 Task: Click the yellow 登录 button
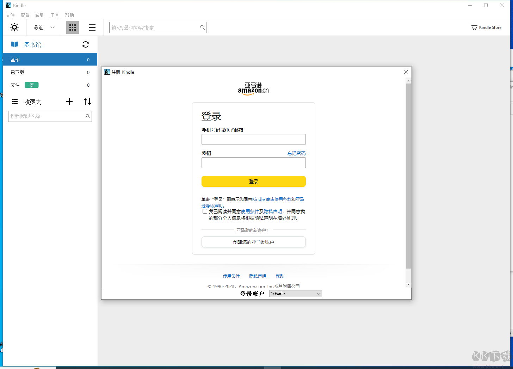coord(253,181)
